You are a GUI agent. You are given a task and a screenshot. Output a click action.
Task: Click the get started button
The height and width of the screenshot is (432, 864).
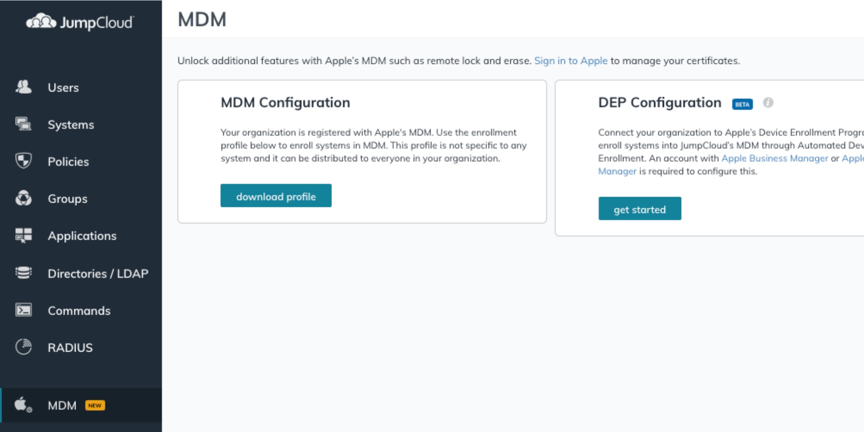[x=639, y=209]
